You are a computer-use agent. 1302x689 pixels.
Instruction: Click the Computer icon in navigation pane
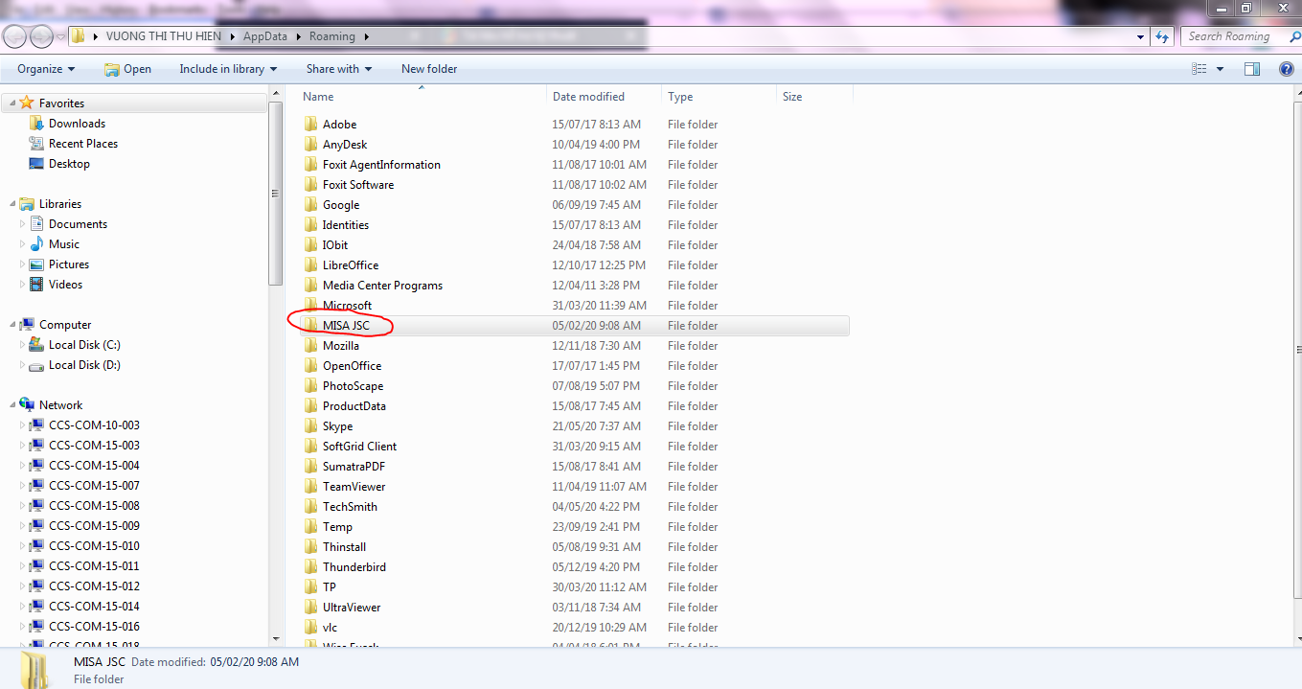27,325
